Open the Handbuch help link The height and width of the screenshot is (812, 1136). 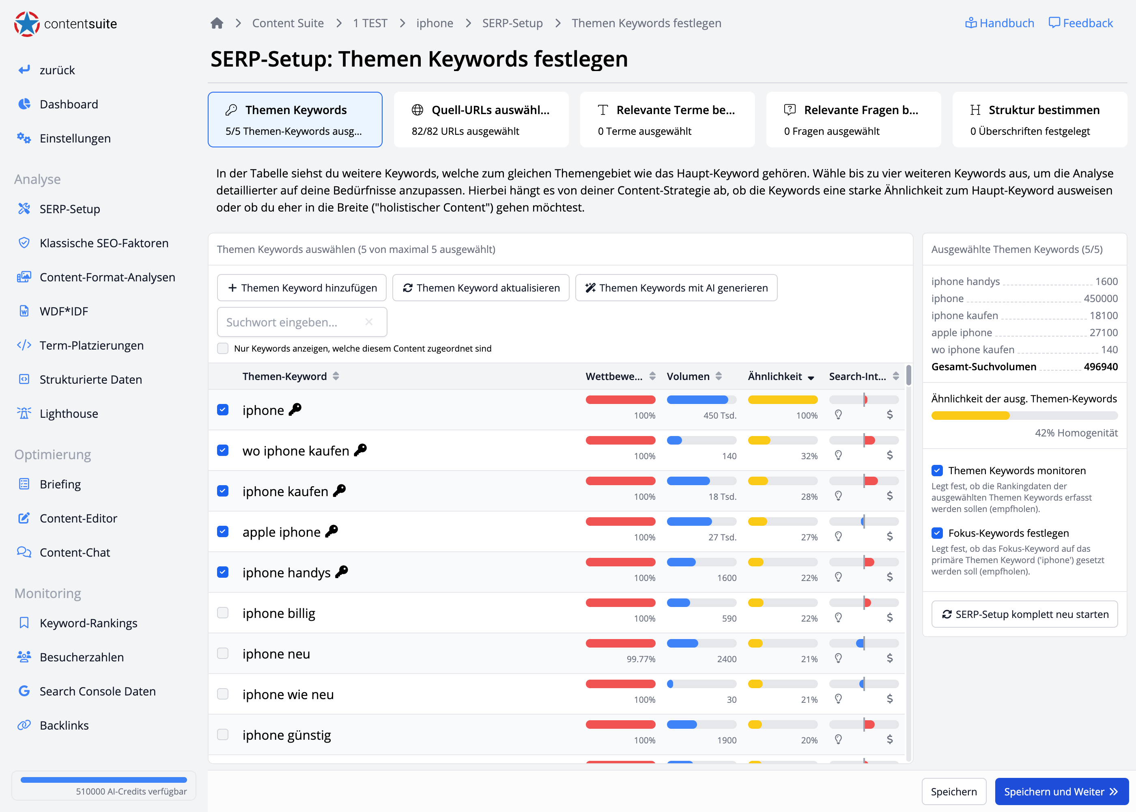point(999,23)
